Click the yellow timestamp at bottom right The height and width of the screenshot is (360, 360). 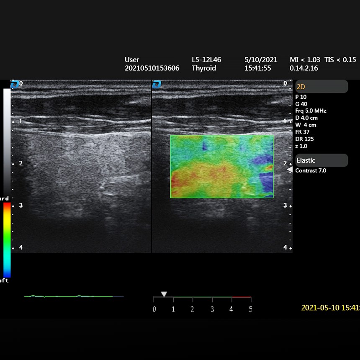pyautogui.click(x=330, y=308)
